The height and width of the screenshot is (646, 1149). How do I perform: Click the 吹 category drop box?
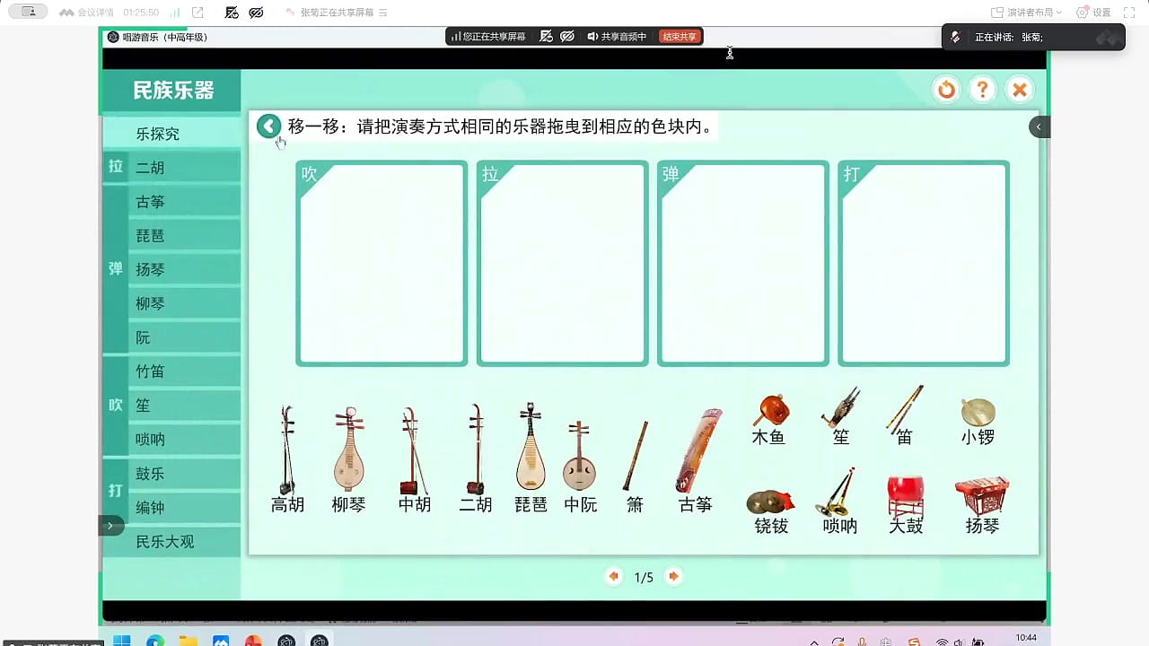click(382, 263)
